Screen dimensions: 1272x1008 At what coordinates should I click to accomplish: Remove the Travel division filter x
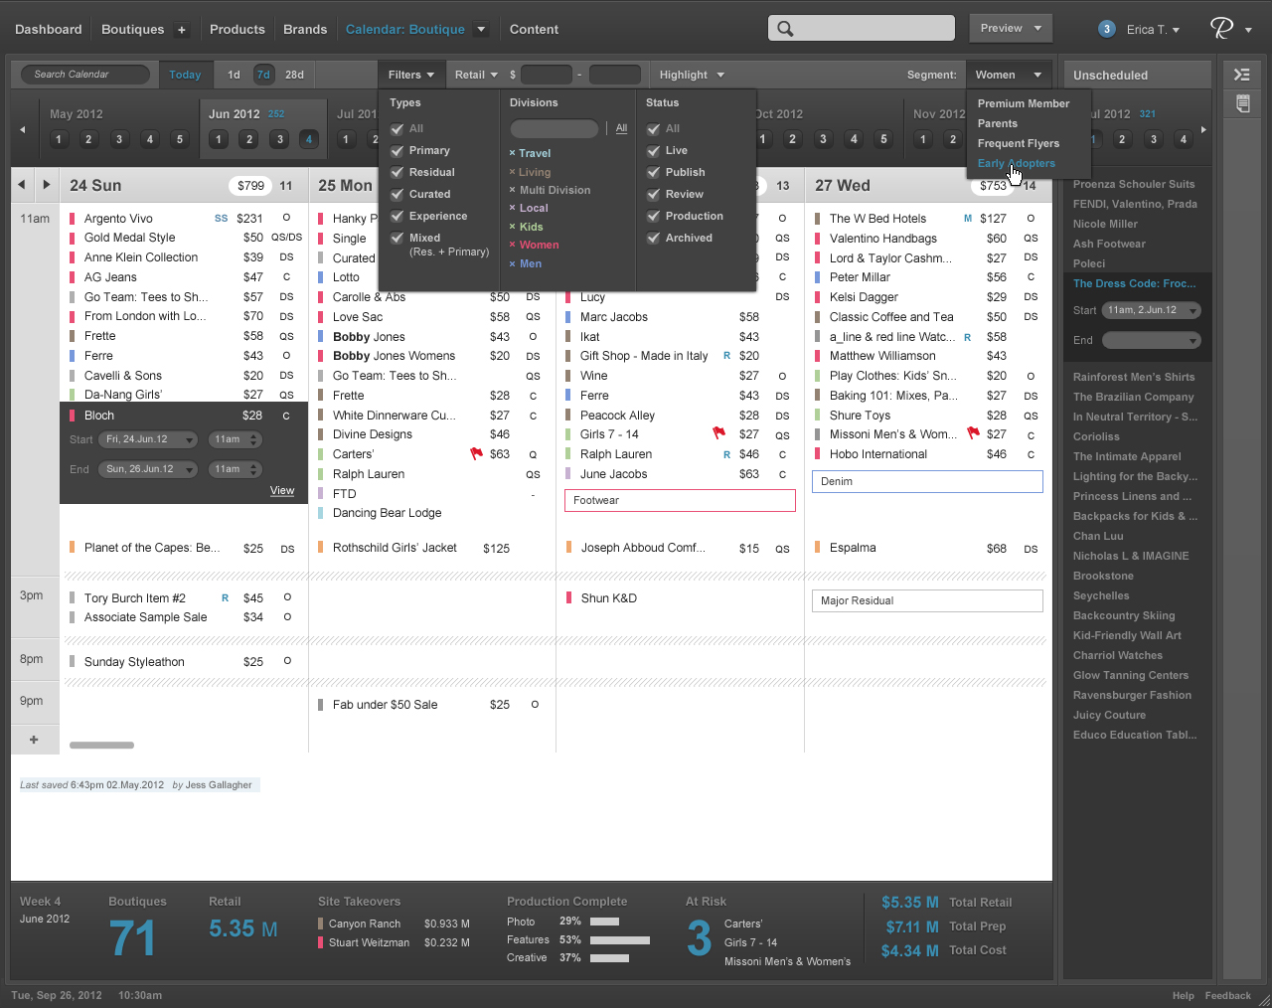[x=512, y=153]
